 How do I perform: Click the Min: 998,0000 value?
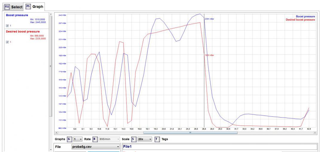tap(37, 36)
